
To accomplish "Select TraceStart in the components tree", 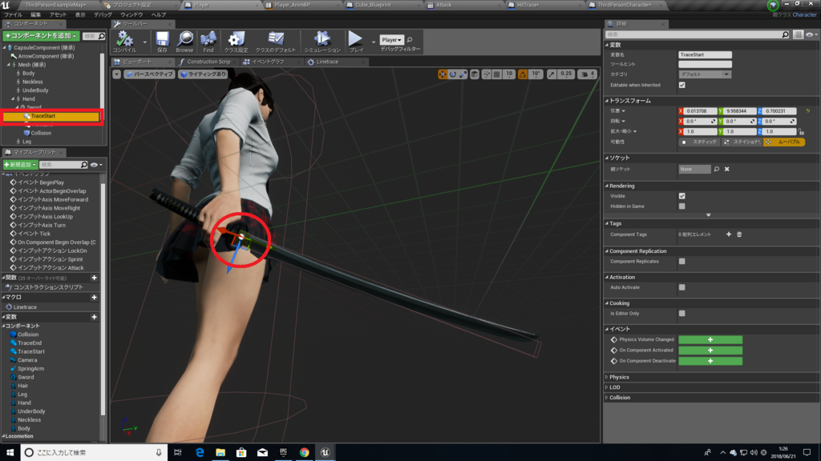I will point(51,116).
